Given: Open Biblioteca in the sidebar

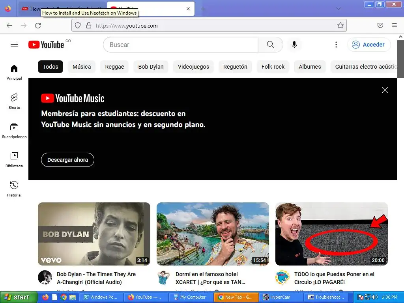Looking at the screenshot, I should (14, 160).
